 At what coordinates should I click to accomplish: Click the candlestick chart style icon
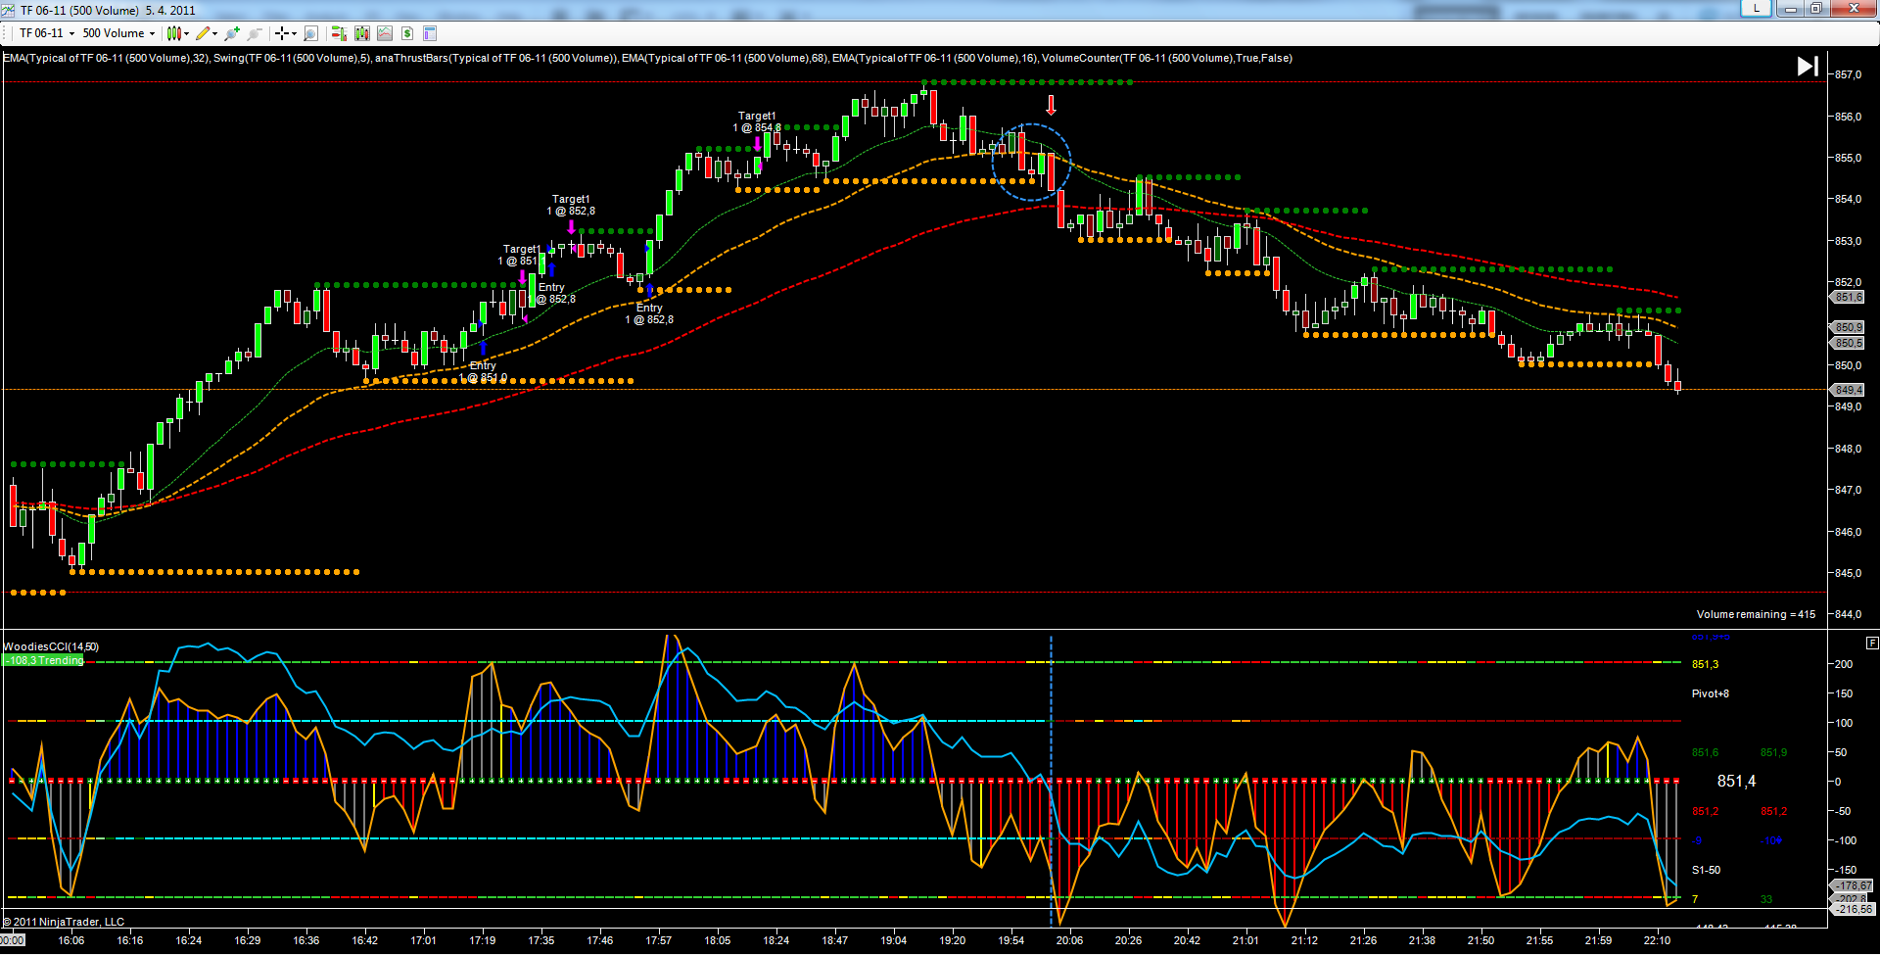(173, 33)
